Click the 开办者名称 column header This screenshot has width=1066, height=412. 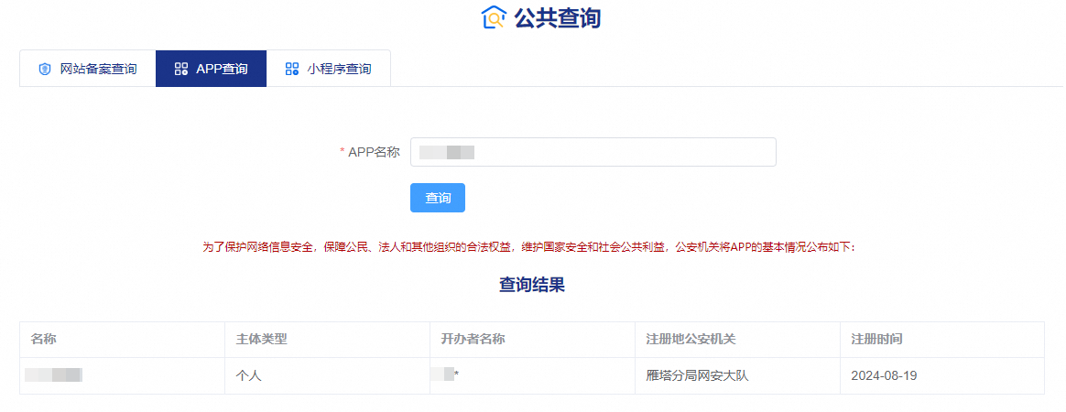(473, 340)
